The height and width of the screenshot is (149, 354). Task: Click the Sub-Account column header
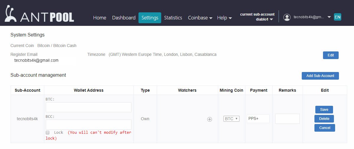point(27,90)
